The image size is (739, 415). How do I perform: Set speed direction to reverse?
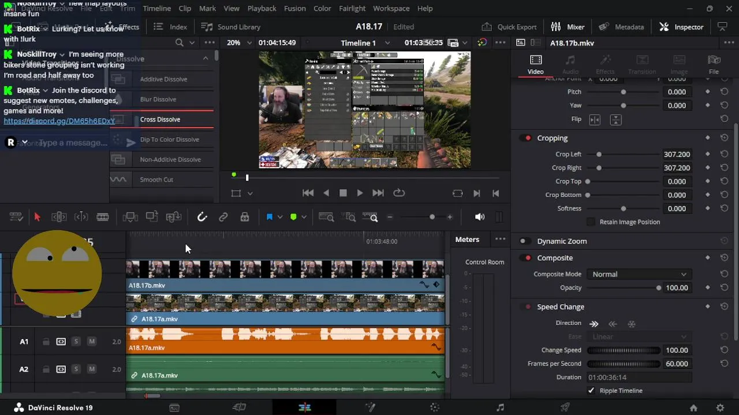(613, 324)
